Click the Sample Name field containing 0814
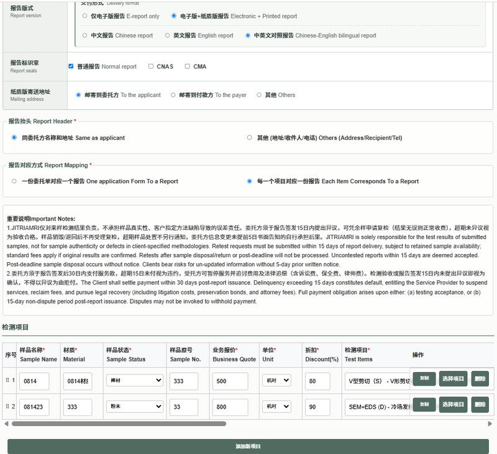Screen dimensions: 497x454 [x=34, y=381]
